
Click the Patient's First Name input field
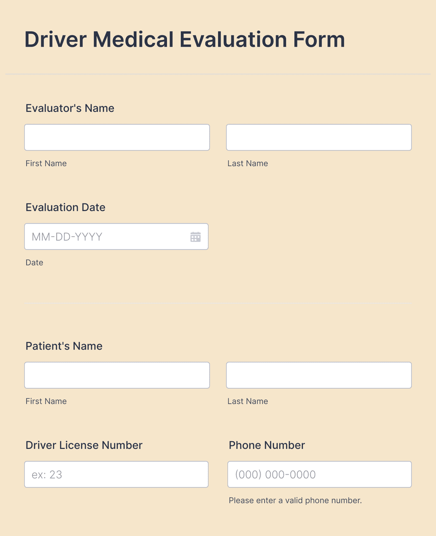[x=117, y=375]
